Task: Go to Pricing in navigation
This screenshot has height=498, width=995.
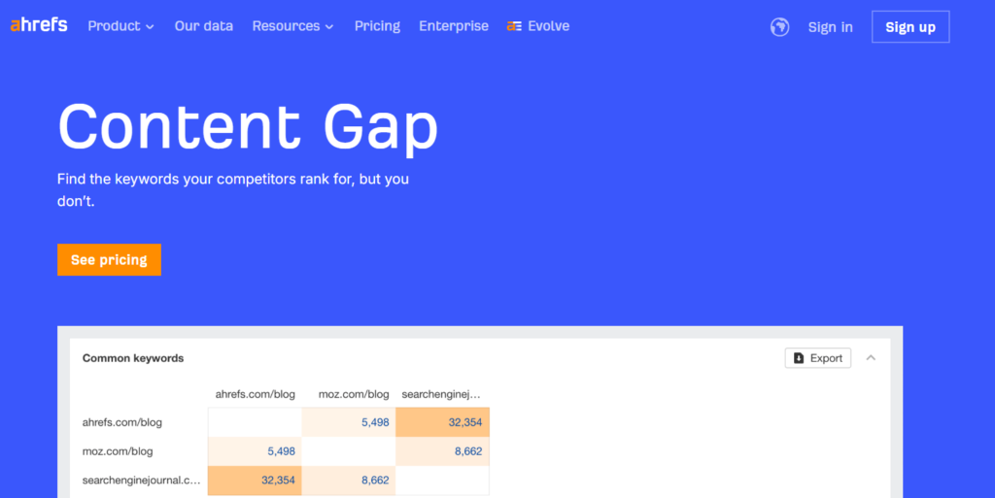Action: (377, 26)
